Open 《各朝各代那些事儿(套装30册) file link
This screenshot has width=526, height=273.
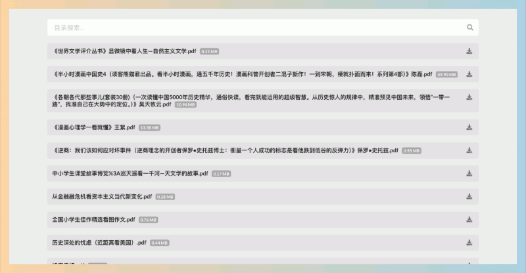(251, 101)
